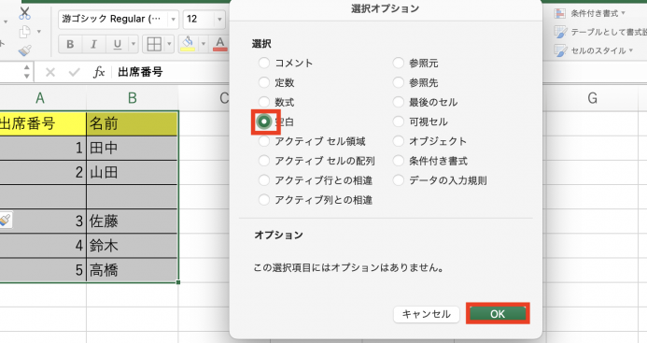Click cell containing 佐藤
Viewport: 647px width, 343px height.
point(132,222)
